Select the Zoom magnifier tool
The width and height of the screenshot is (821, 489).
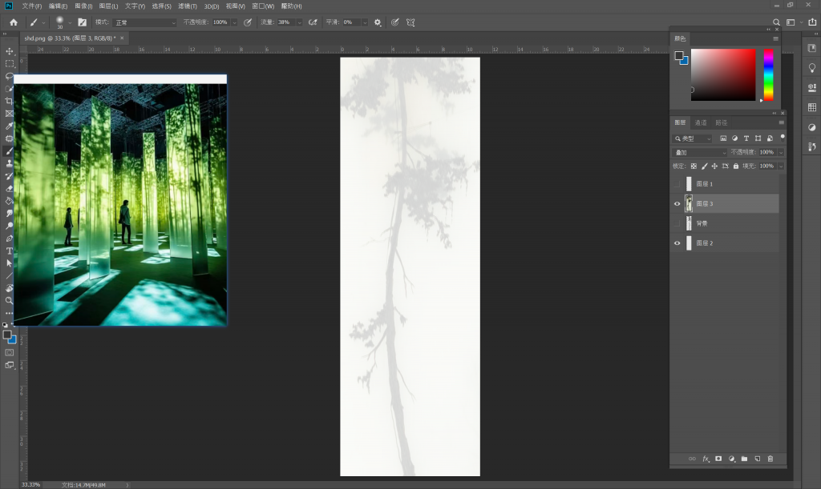coord(10,300)
